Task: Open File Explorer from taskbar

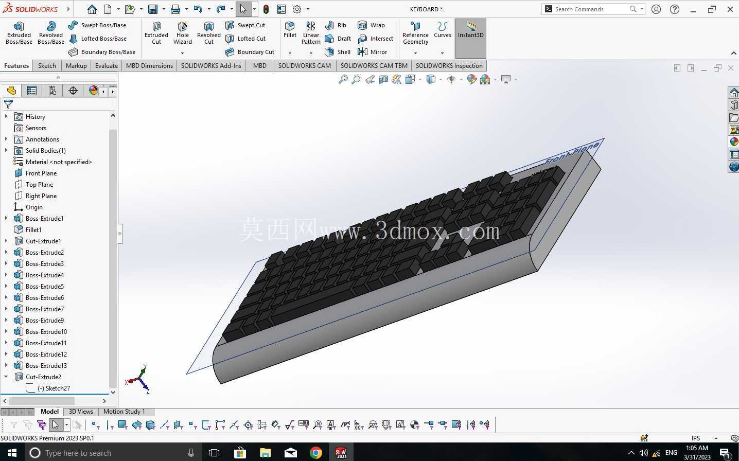Action: pyautogui.click(x=265, y=453)
